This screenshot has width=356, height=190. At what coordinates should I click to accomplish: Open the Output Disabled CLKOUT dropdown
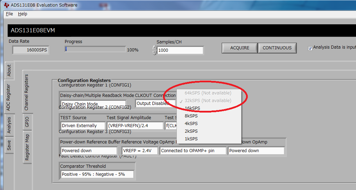[156, 104]
